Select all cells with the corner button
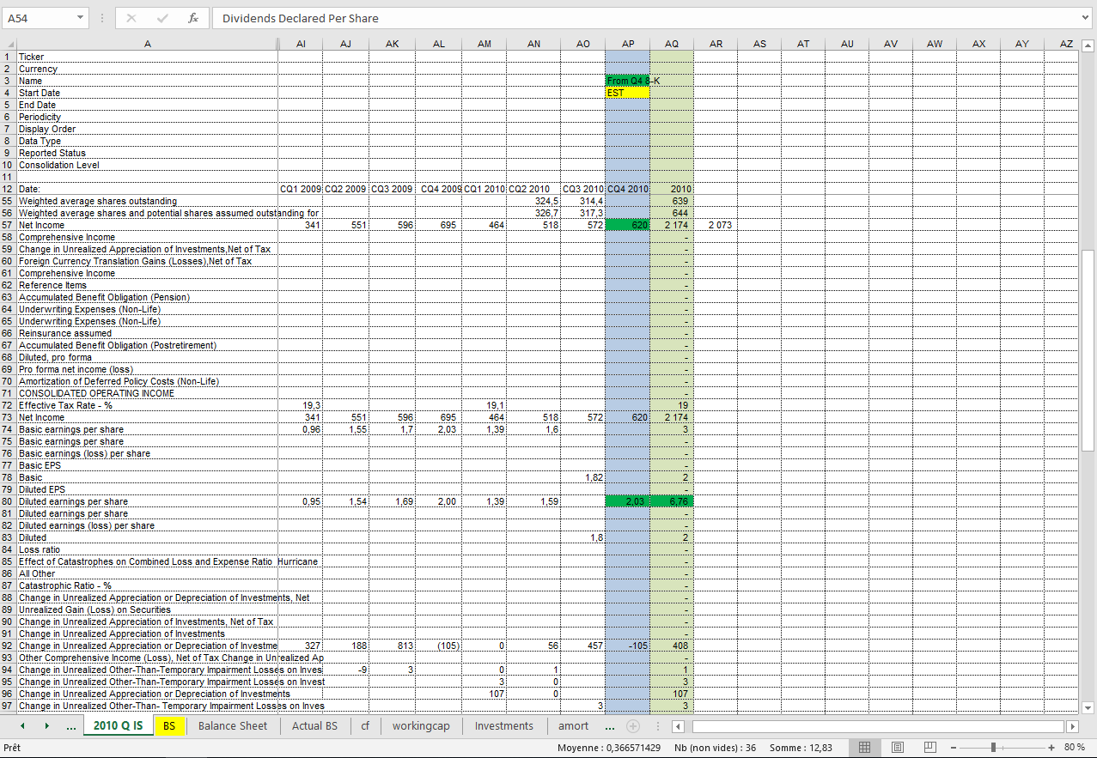The width and height of the screenshot is (1097, 758). coord(9,44)
